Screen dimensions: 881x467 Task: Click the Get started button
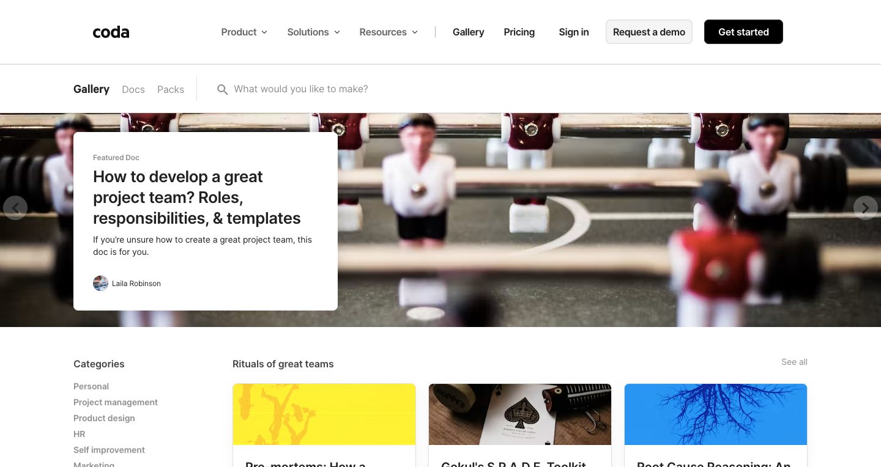coord(743,32)
